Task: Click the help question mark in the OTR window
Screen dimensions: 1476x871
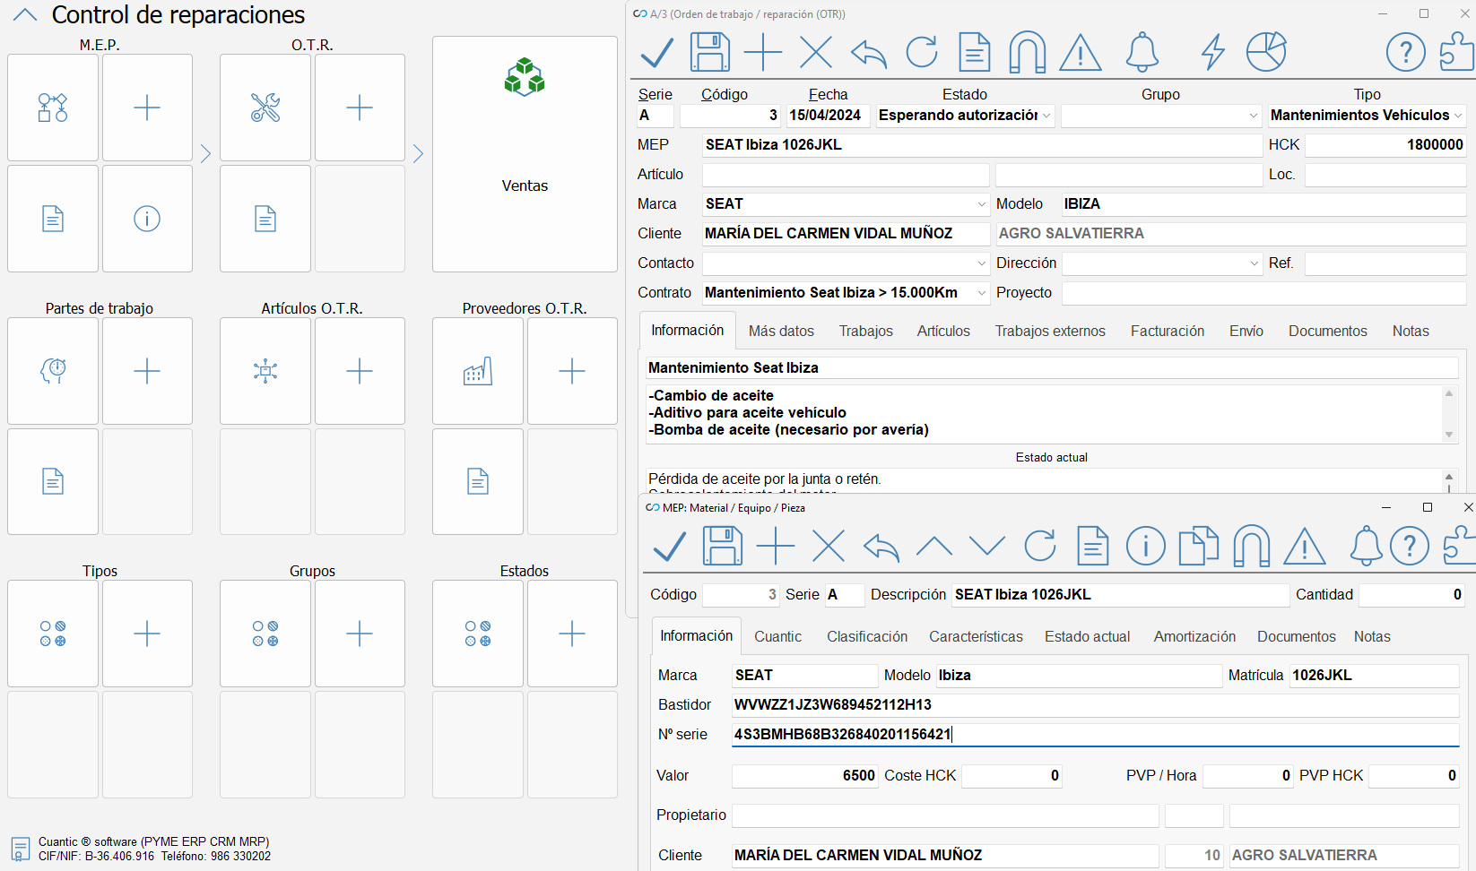Action: click(1406, 52)
